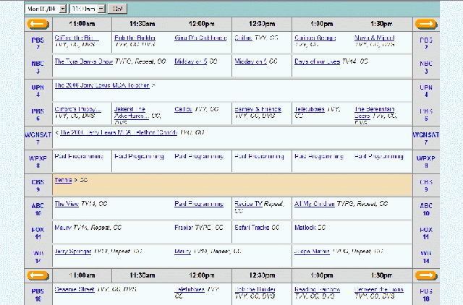Open Clifford the Big show link on PBS 7
This screenshot has height=305, width=463.
(x=77, y=38)
